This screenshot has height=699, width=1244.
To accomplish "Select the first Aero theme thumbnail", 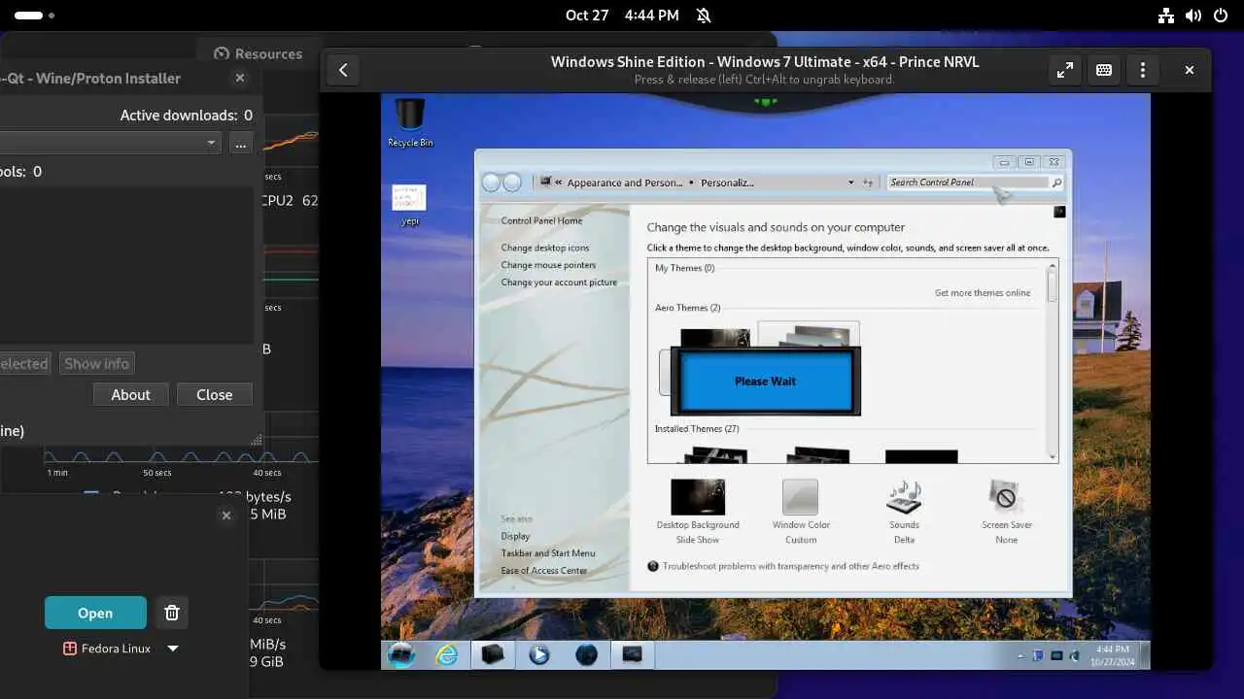I will (x=714, y=338).
